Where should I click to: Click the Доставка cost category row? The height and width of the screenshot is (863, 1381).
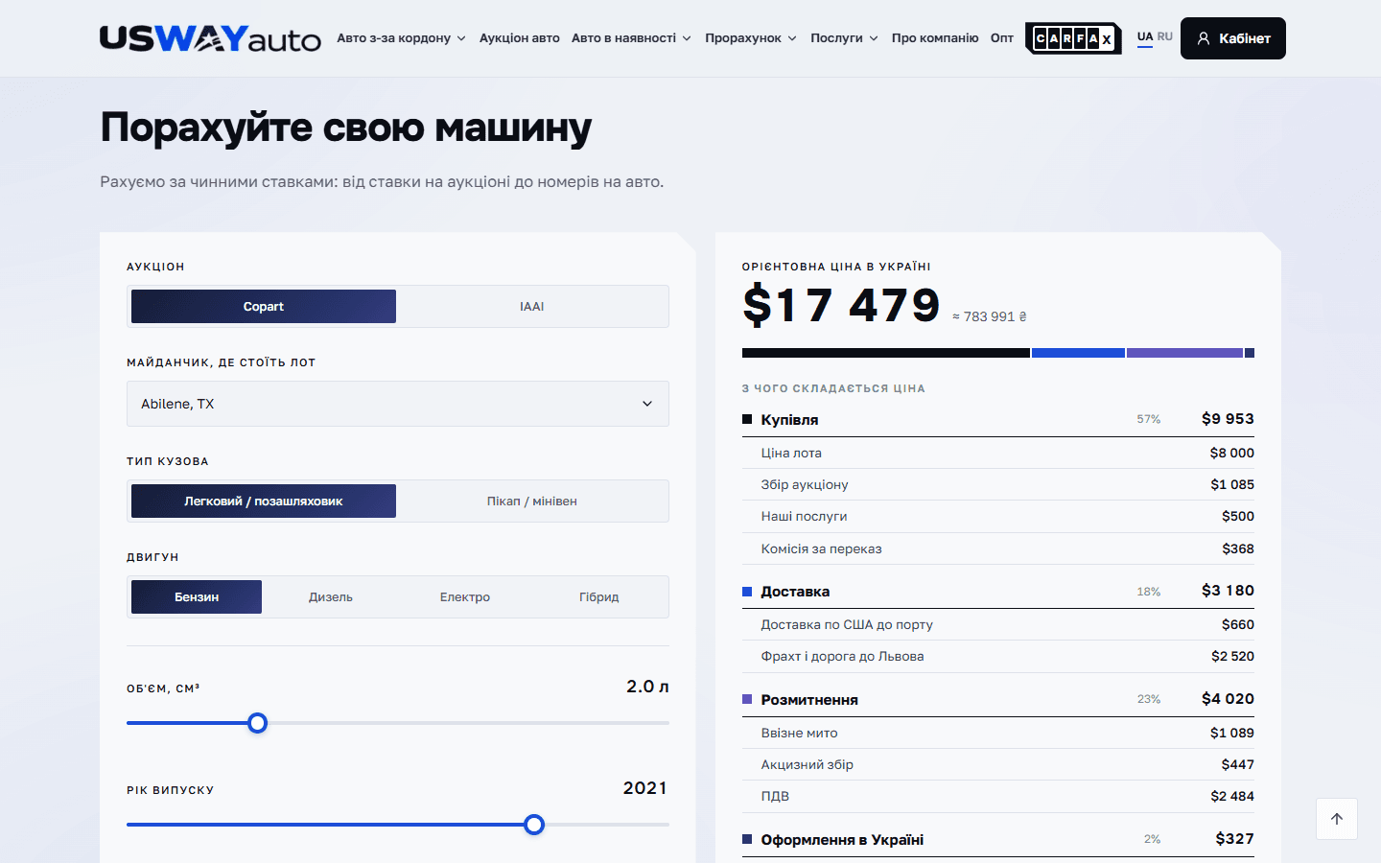pos(998,591)
